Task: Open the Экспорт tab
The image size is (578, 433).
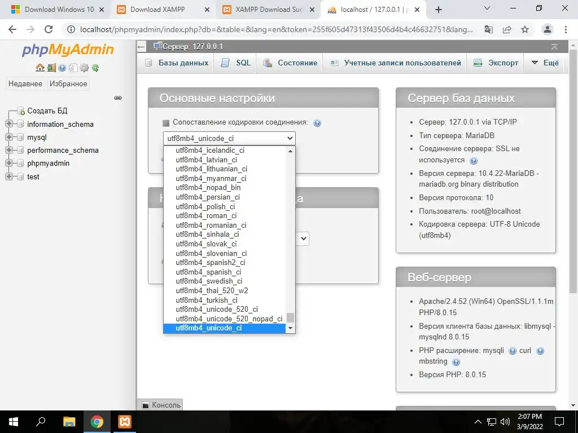Action: [x=496, y=63]
